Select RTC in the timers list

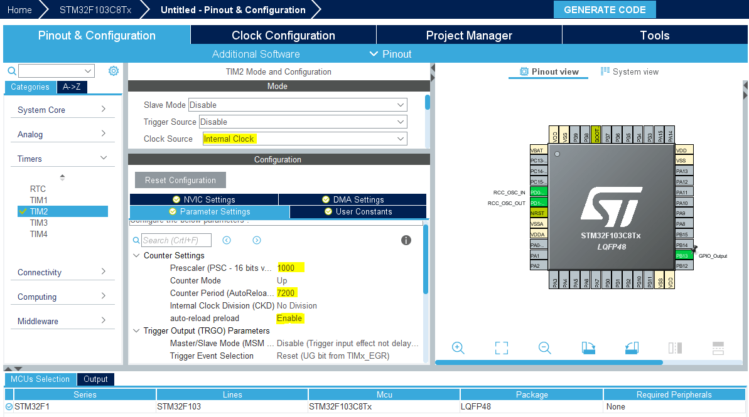[x=38, y=189]
